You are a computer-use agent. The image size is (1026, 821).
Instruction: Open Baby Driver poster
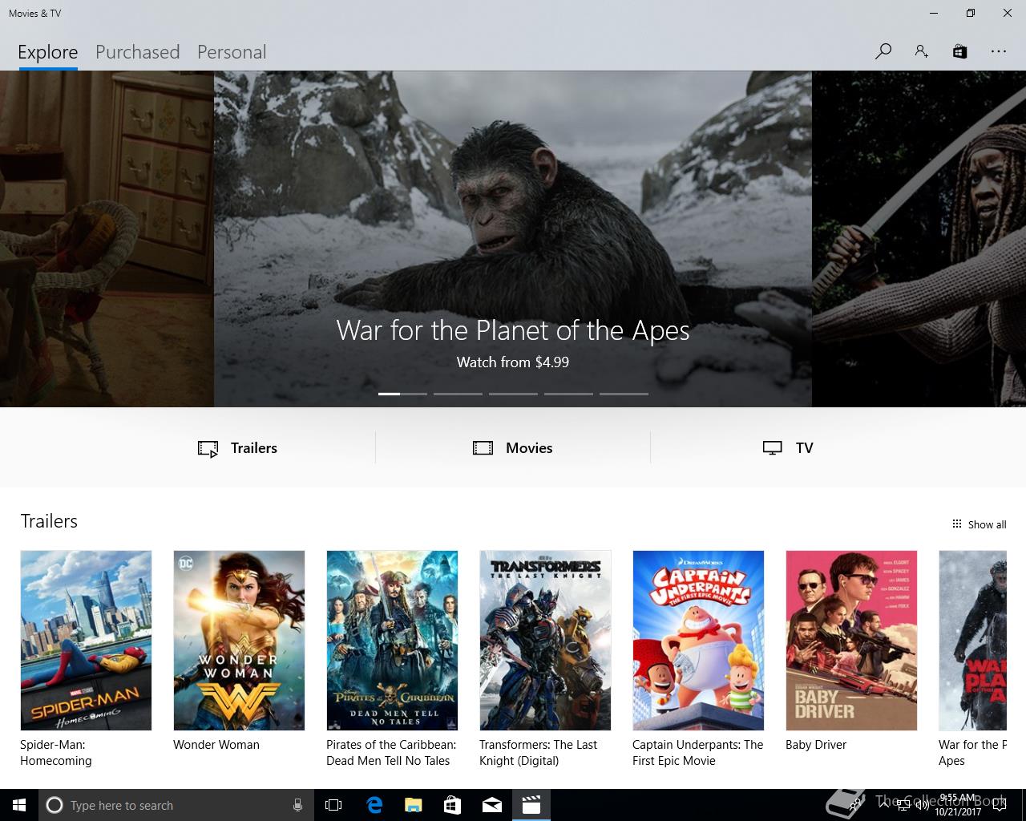click(851, 641)
